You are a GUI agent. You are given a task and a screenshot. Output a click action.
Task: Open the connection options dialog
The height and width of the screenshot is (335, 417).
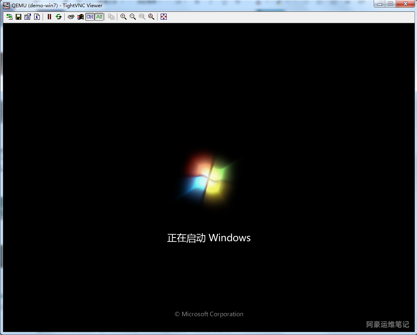[x=28, y=17]
